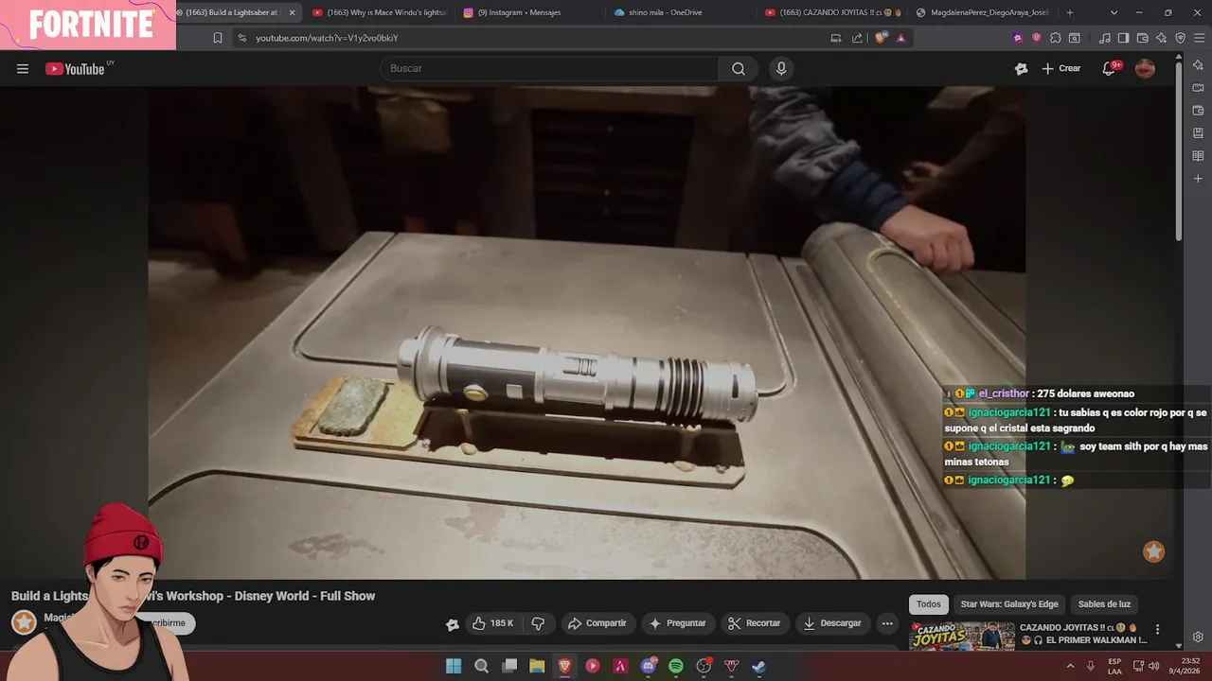Viewport: 1212px width, 681px height.
Task: Open the Crear create menu
Action: 1061,68
